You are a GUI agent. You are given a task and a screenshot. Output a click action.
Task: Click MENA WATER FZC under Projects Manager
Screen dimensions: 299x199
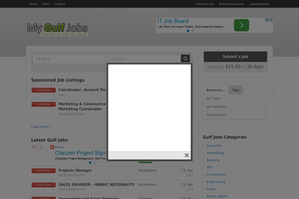72,176
